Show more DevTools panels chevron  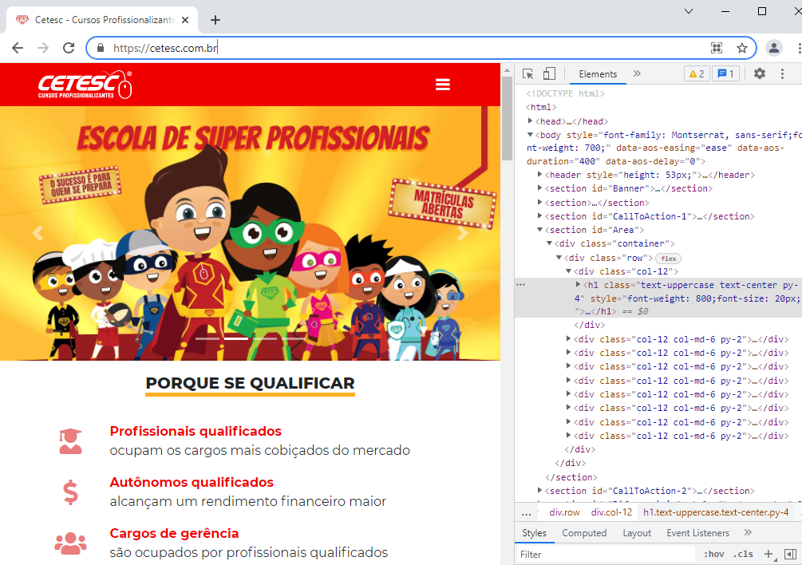point(637,73)
